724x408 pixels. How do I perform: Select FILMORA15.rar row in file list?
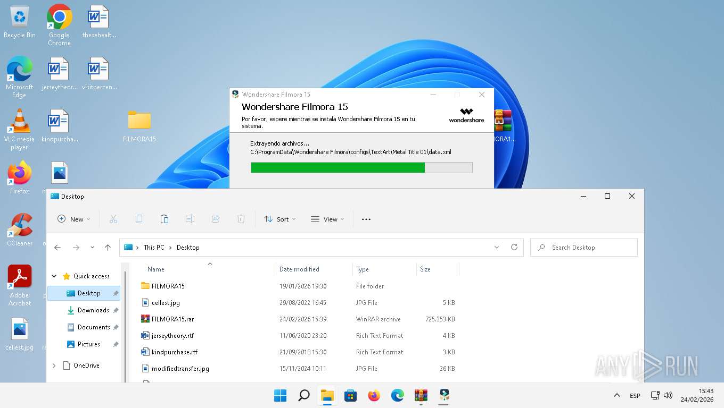pos(299,319)
